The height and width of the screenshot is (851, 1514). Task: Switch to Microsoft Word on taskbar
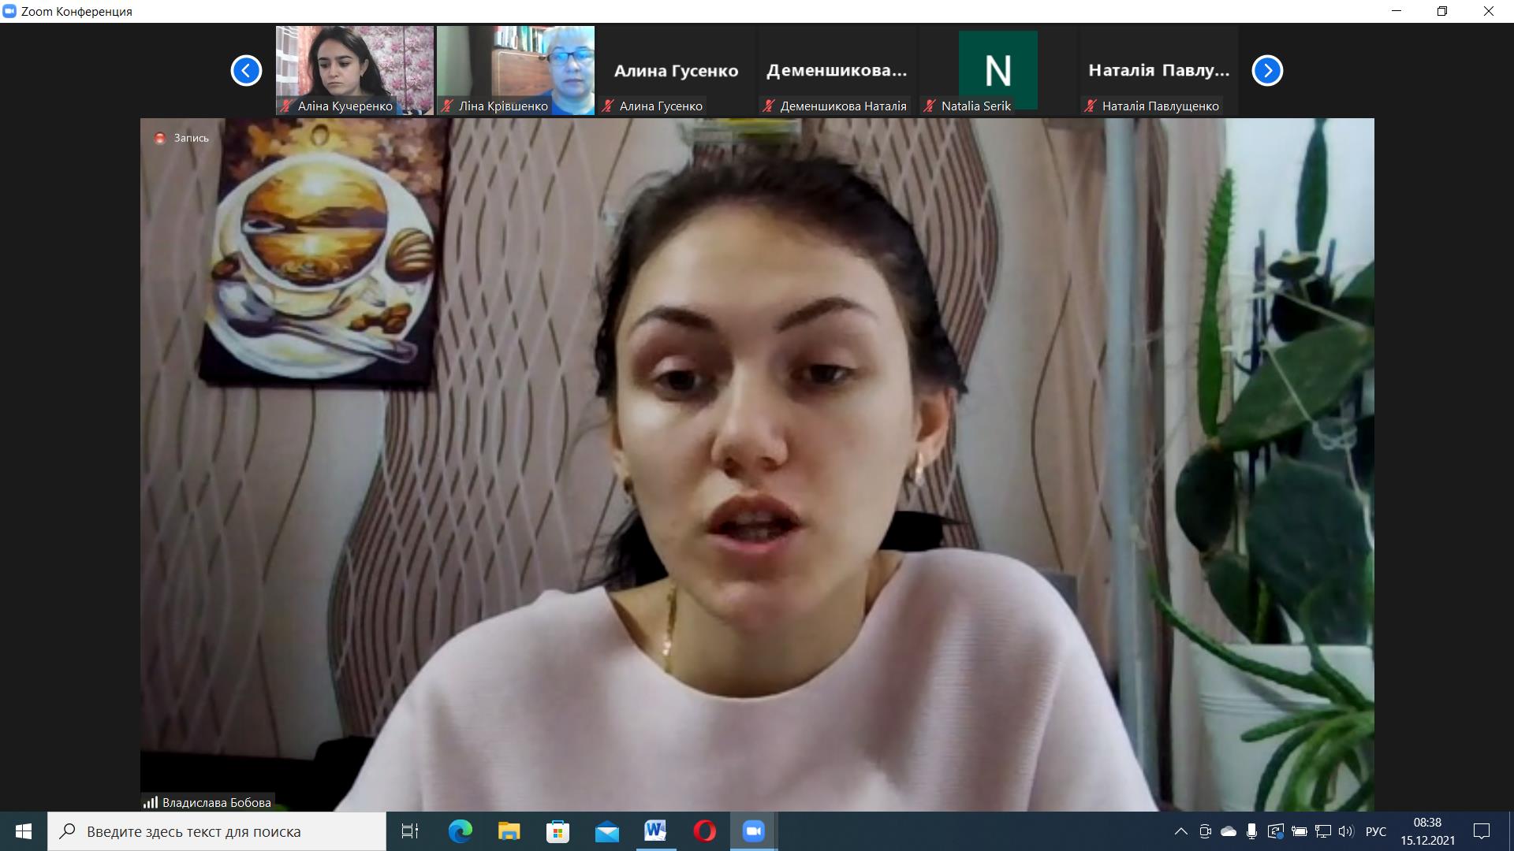(x=655, y=831)
